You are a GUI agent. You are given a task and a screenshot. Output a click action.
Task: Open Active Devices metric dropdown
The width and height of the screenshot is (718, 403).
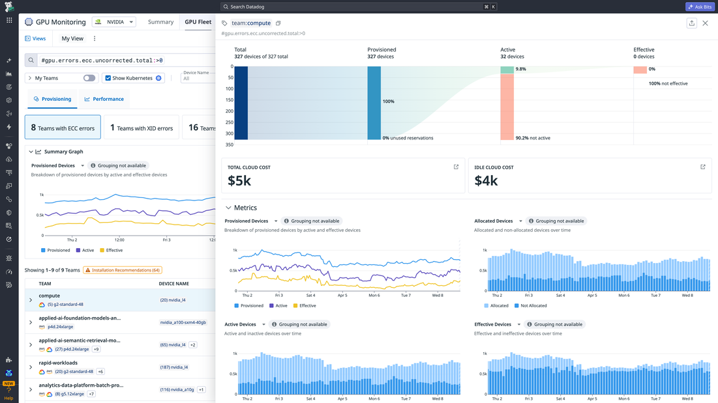click(x=245, y=324)
